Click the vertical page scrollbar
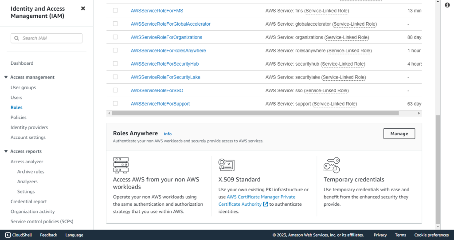Image resolution: width=454 pixels, height=240 pixels. pyautogui.click(x=438, y=169)
